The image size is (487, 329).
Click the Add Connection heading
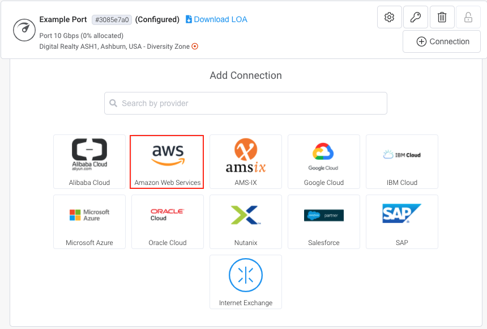click(x=246, y=75)
